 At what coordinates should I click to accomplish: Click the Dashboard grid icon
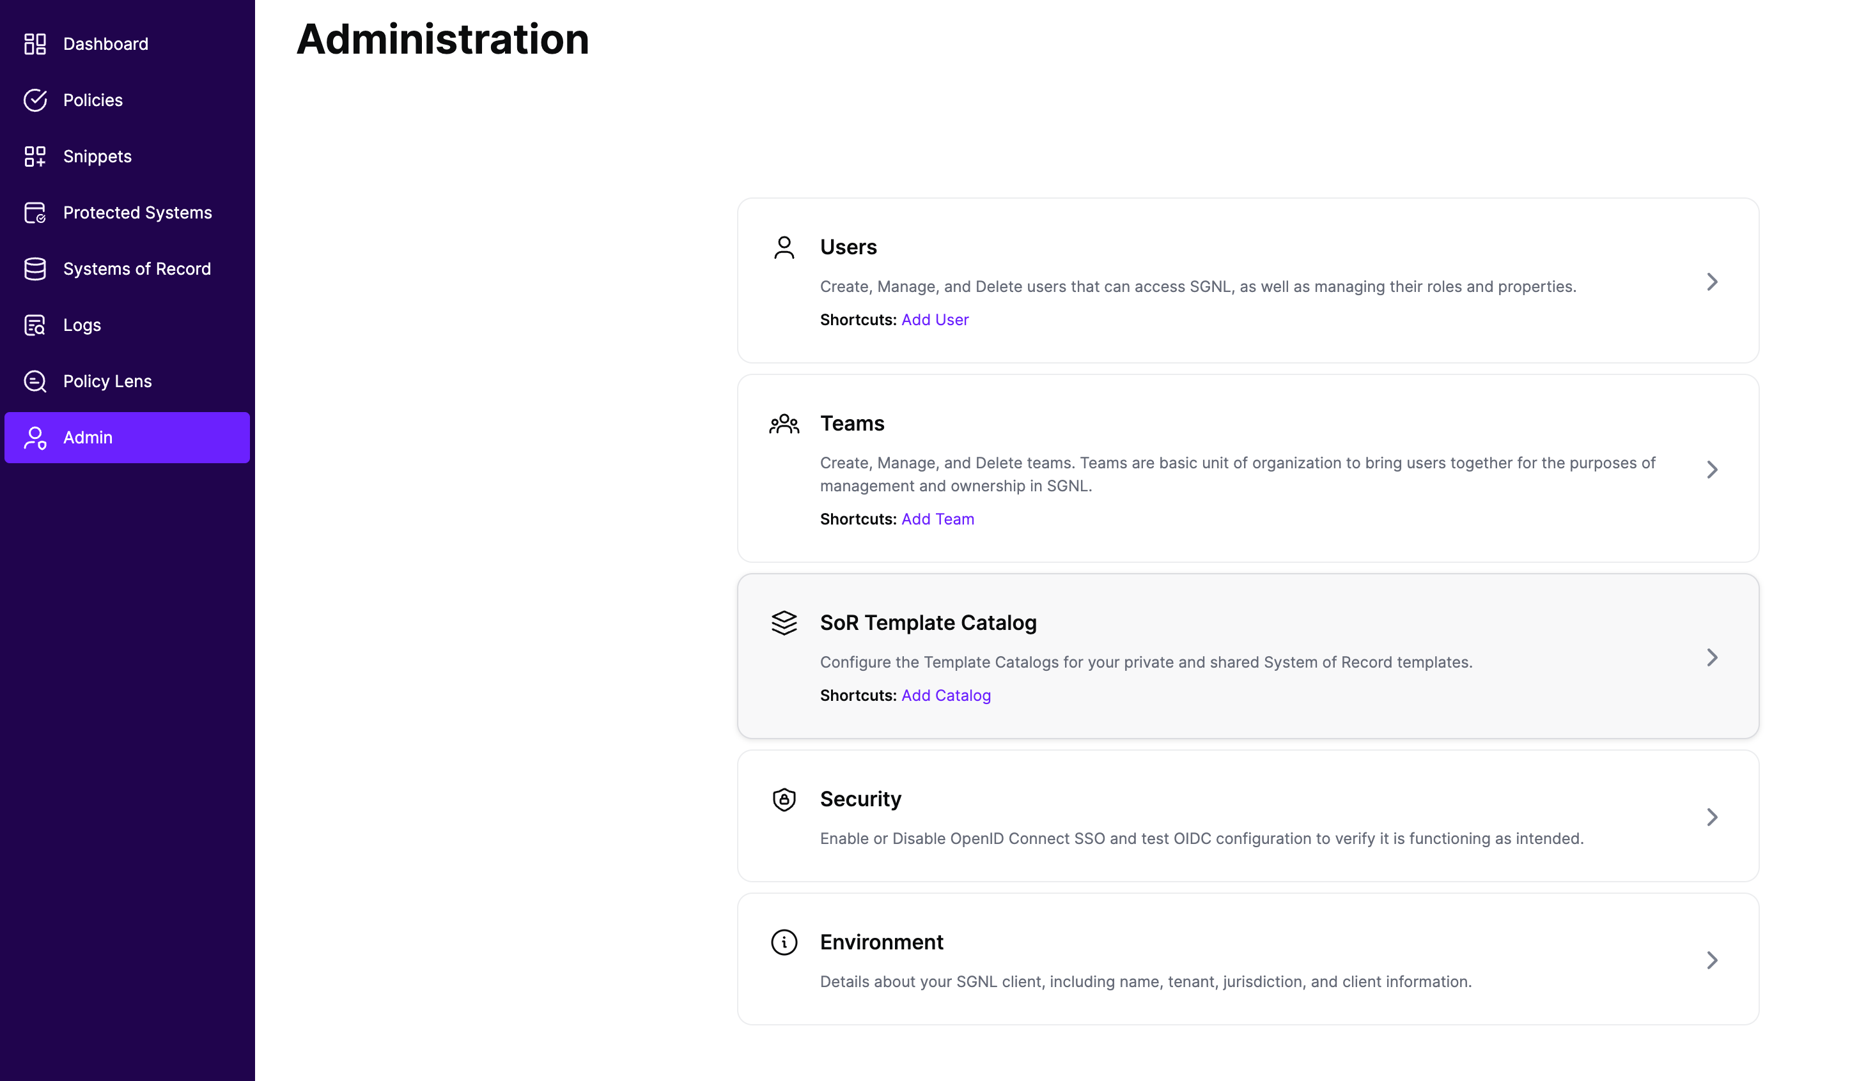tap(35, 44)
